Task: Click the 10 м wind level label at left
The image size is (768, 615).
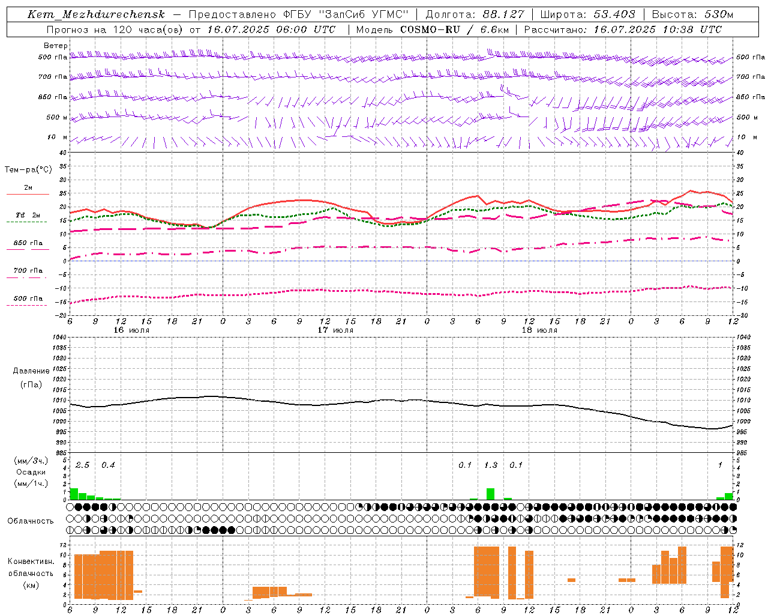Action: click(57, 137)
